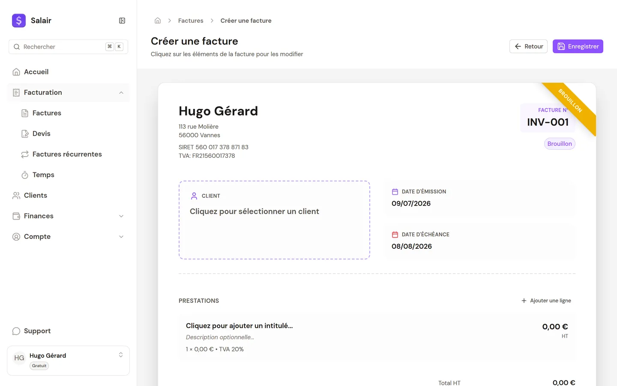The image size is (617, 386).
Task: Click the Salair dollar logo icon
Action: 19,21
